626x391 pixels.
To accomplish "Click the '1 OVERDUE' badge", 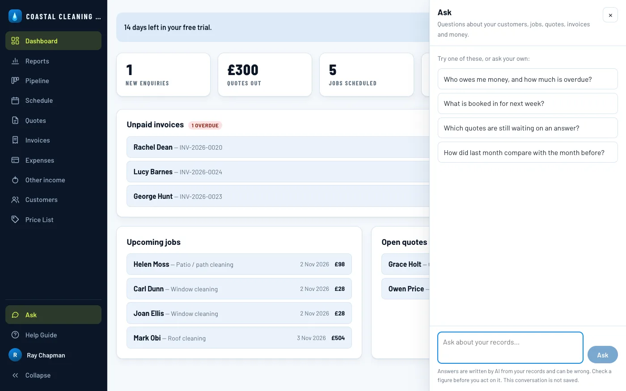I will pyautogui.click(x=205, y=125).
